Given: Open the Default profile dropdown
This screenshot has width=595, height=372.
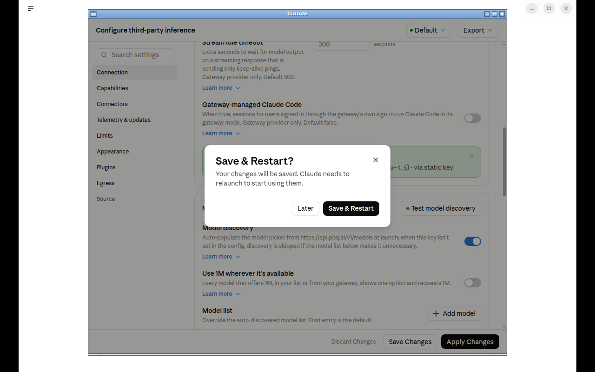Looking at the screenshot, I should pyautogui.click(x=429, y=30).
